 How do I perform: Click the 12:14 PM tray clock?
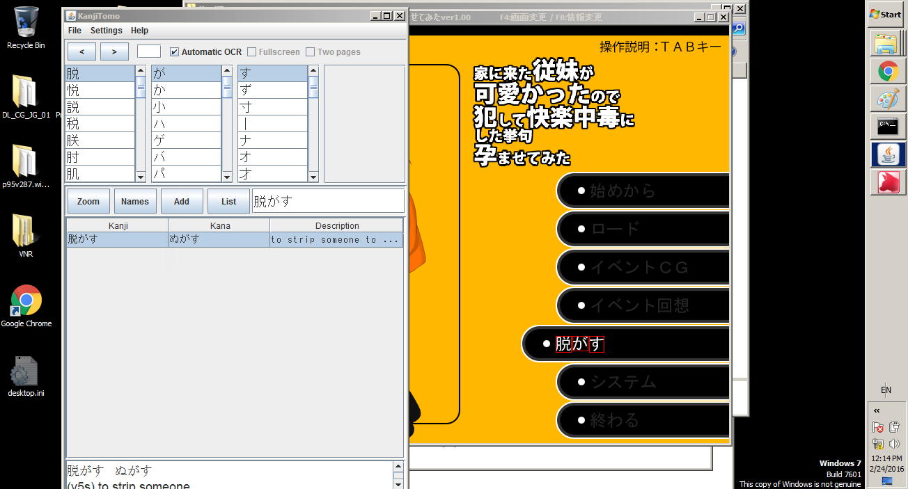887,458
